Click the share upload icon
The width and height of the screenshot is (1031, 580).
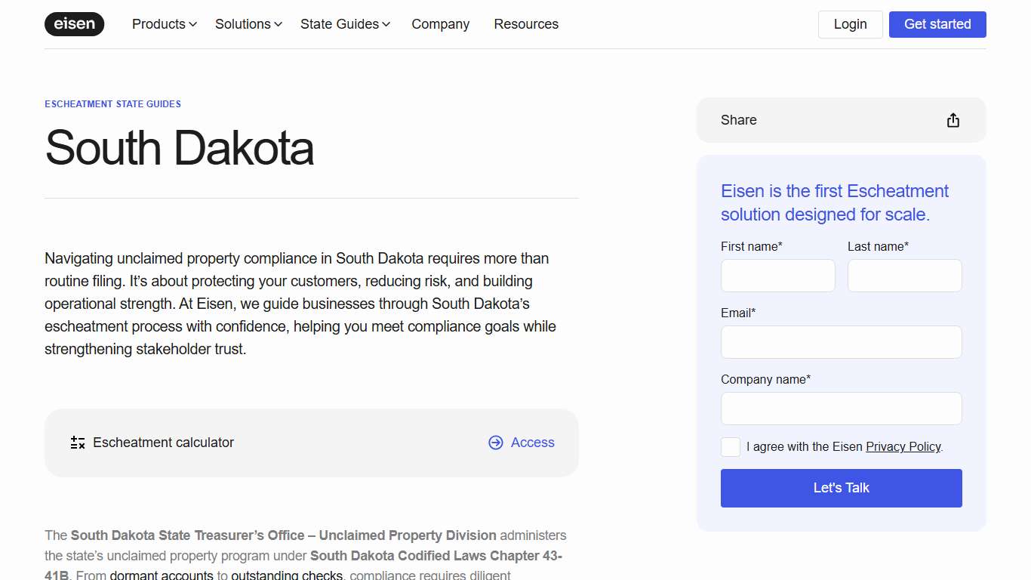click(953, 120)
